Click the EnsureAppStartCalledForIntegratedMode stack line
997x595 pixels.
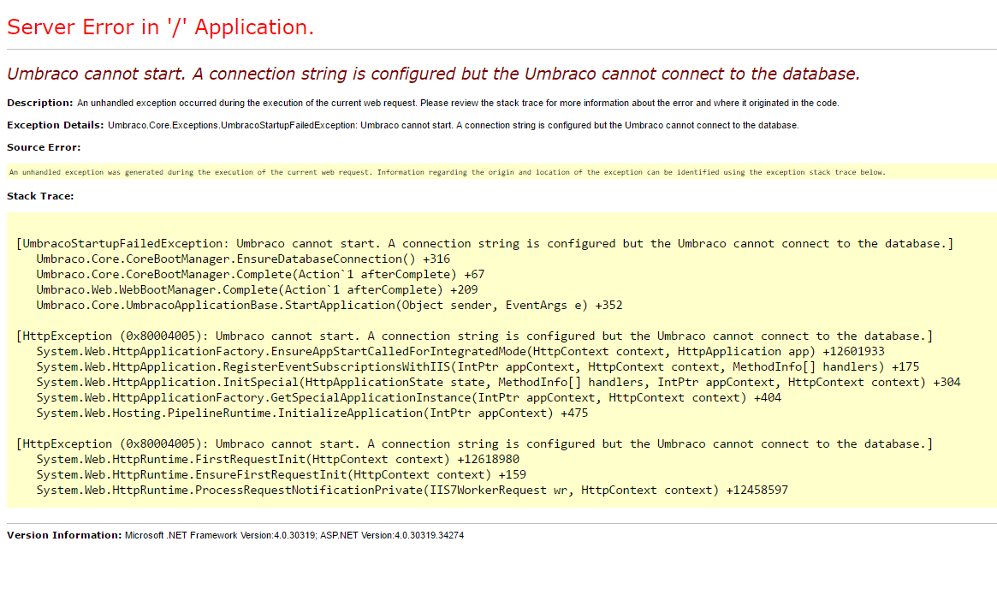460,352
